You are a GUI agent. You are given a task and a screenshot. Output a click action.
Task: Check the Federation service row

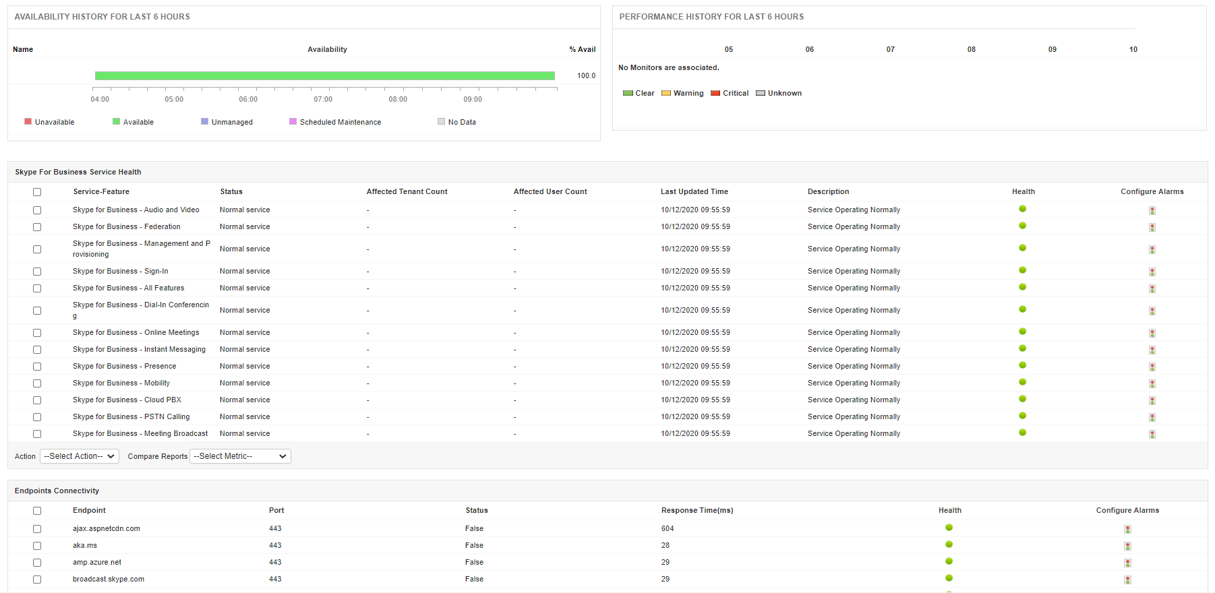37,227
